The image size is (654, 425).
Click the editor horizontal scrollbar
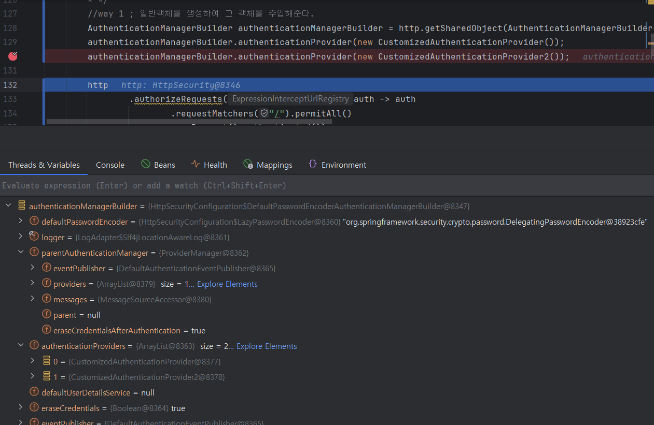tap(189, 122)
